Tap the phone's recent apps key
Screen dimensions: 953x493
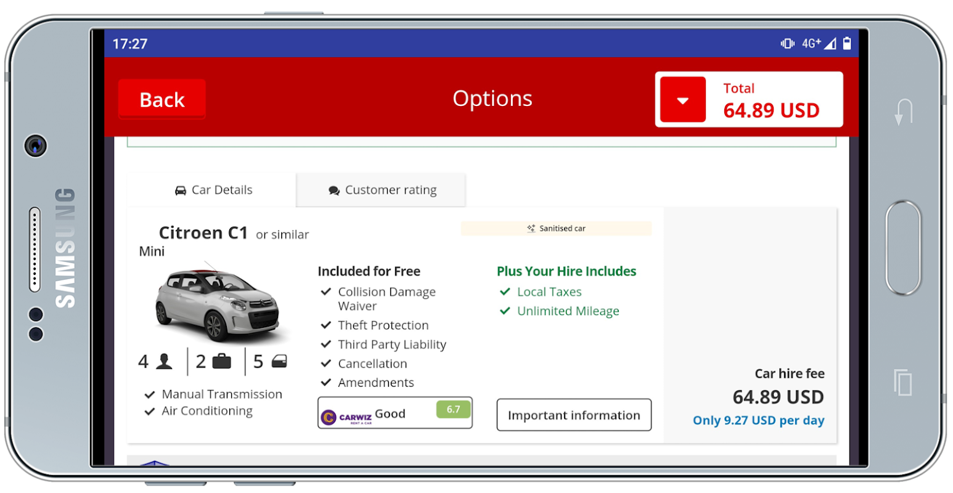coord(903,382)
